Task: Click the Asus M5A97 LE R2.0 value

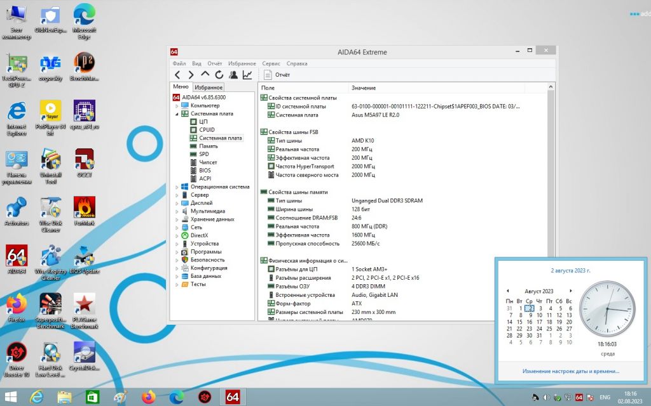Action: (375, 115)
